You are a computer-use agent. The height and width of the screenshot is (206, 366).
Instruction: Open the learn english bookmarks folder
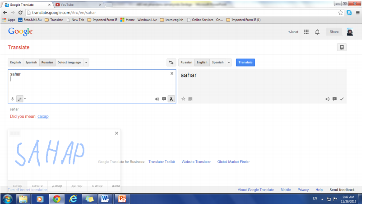(x=171, y=20)
